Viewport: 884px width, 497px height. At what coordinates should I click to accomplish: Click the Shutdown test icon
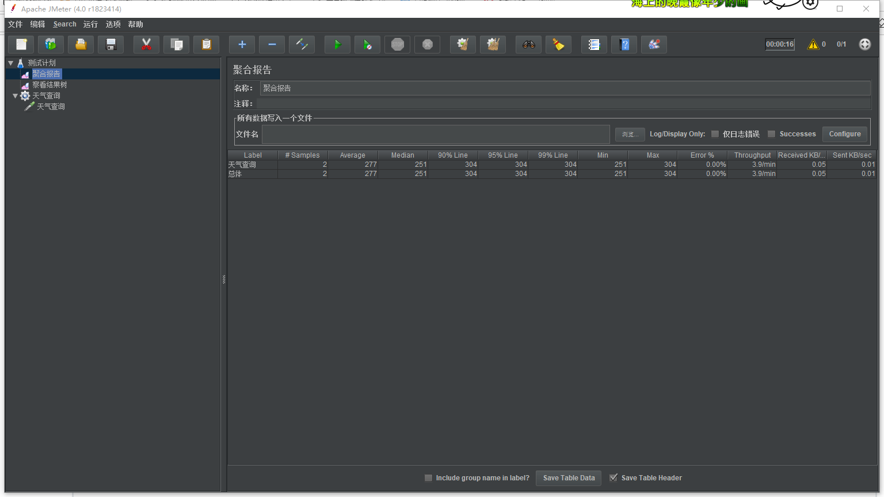tap(428, 44)
